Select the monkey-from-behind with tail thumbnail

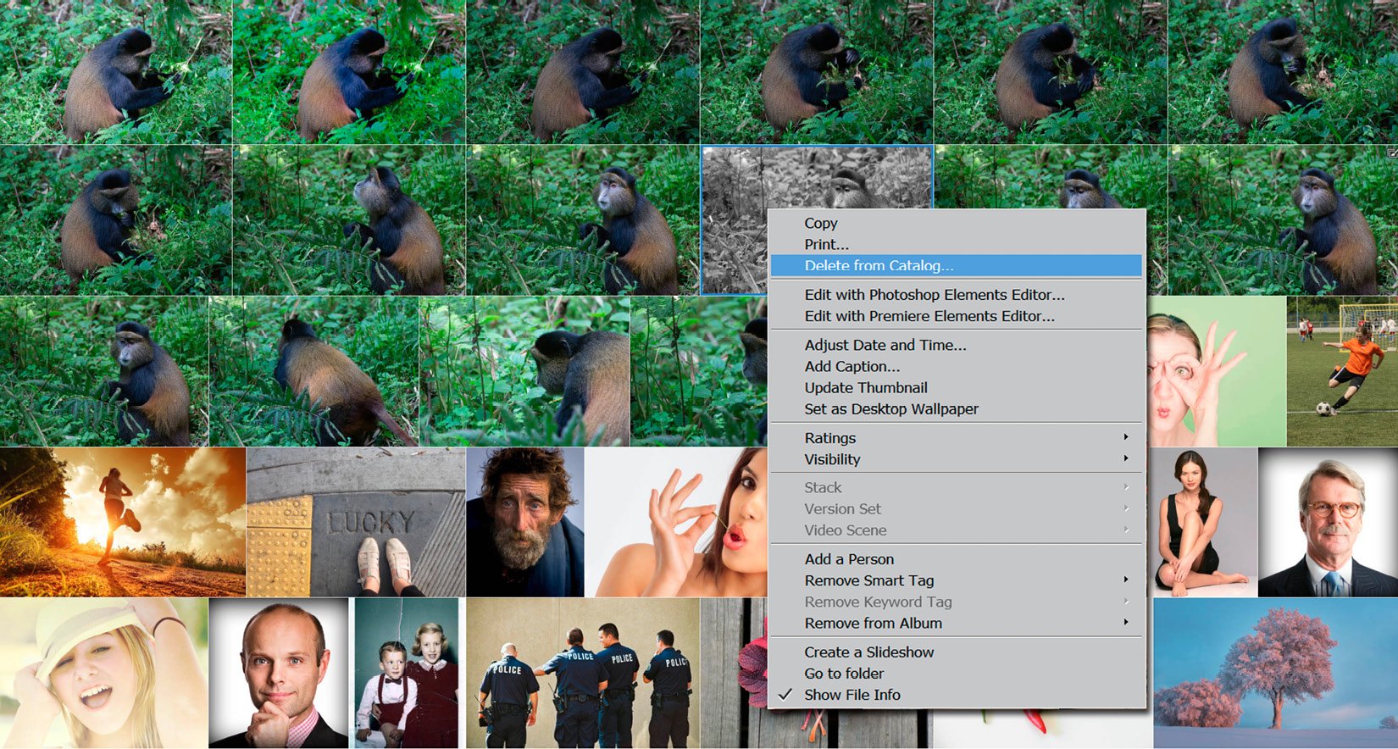(x=313, y=371)
